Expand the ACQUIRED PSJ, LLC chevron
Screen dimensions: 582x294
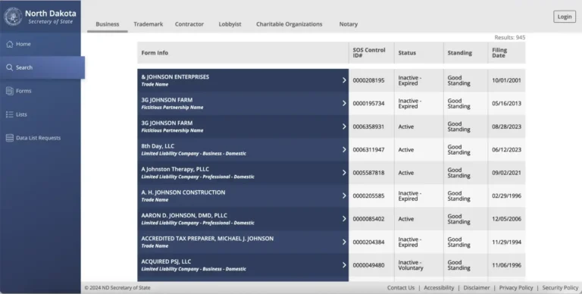coord(344,265)
